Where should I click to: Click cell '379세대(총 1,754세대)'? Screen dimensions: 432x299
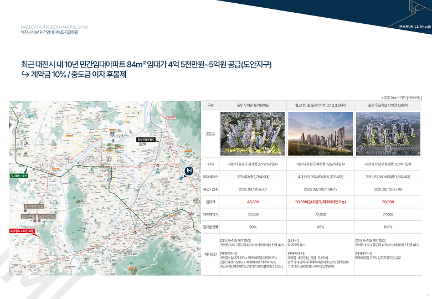coord(253,177)
